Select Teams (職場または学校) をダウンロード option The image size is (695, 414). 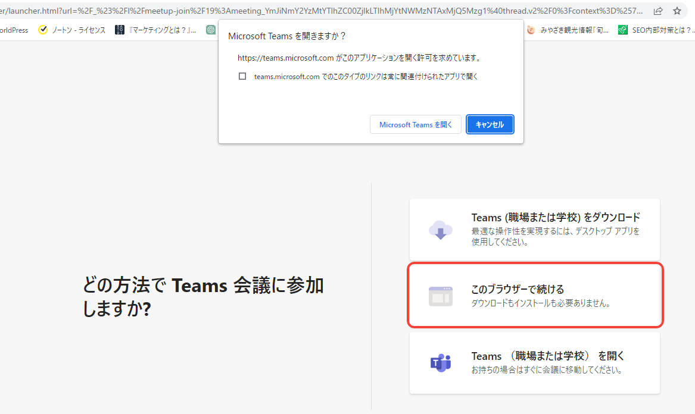(535, 230)
